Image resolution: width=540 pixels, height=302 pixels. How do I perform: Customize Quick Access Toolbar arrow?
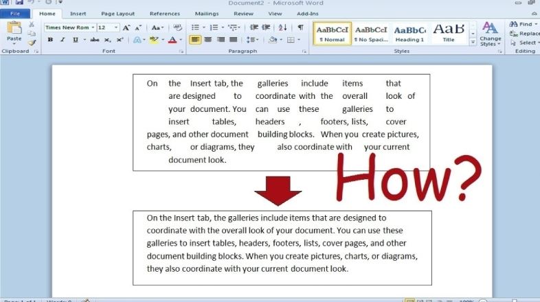(x=60, y=2)
